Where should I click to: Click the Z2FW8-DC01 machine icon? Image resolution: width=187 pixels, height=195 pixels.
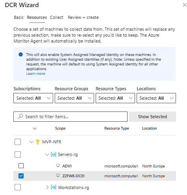pyautogui.click(x=58, y=175)
